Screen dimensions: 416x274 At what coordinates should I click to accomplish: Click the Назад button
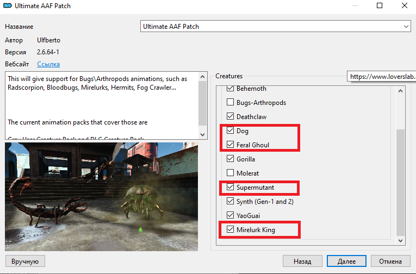tap(302, 261)
